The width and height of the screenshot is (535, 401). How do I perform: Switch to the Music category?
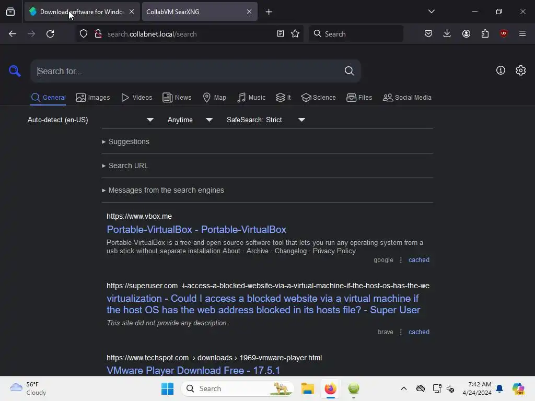coord(251,98)
